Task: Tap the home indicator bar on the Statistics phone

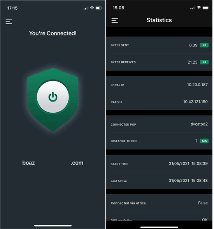Action: coord(159,227)
